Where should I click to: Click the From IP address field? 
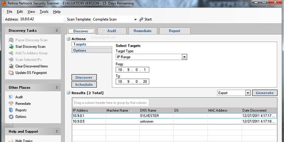132,70
